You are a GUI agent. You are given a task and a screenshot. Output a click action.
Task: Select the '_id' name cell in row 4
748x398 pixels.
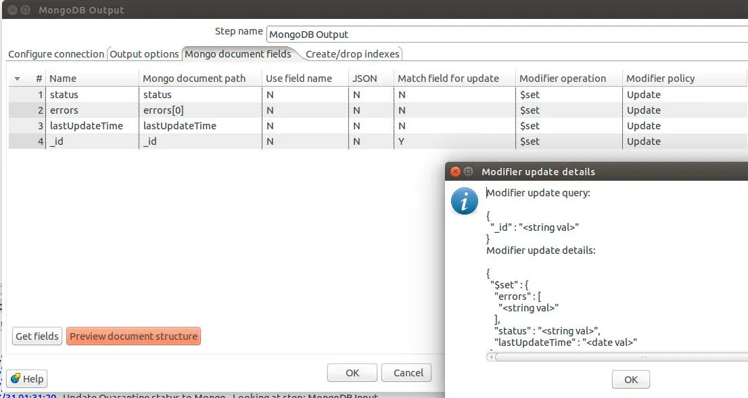pos(93,141)
